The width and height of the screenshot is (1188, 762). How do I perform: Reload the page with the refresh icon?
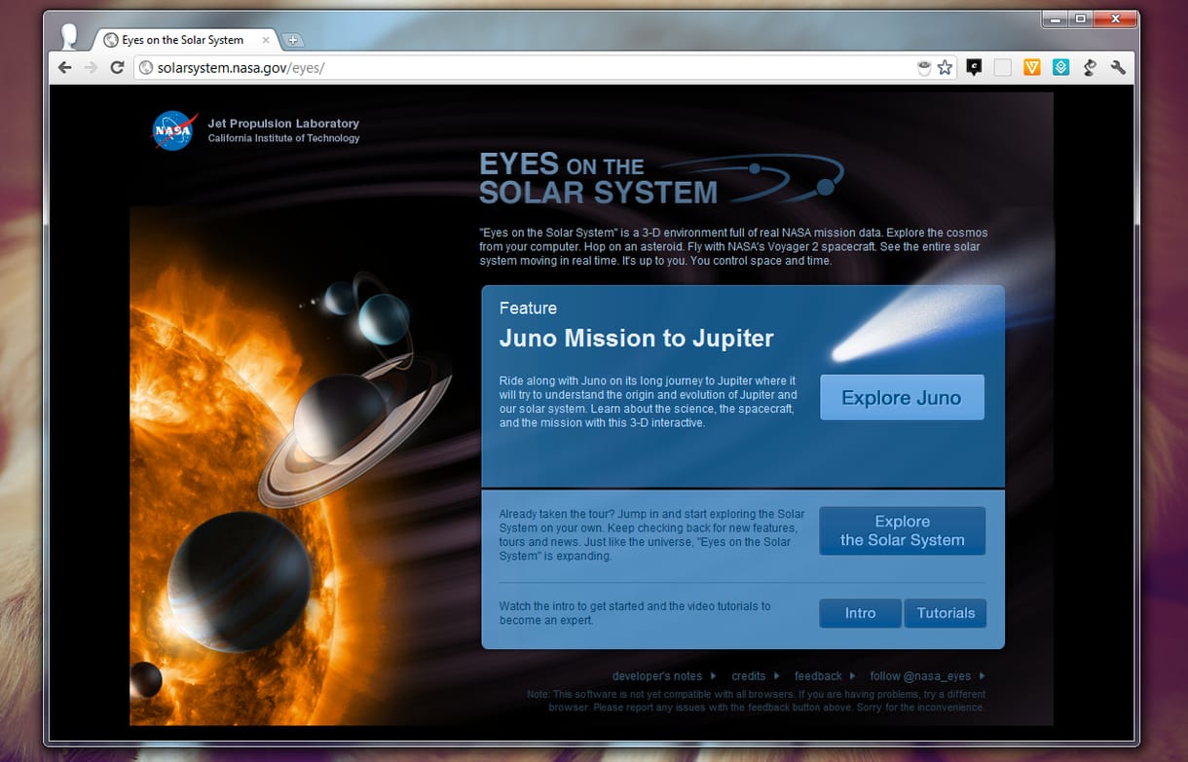point(117,67)
